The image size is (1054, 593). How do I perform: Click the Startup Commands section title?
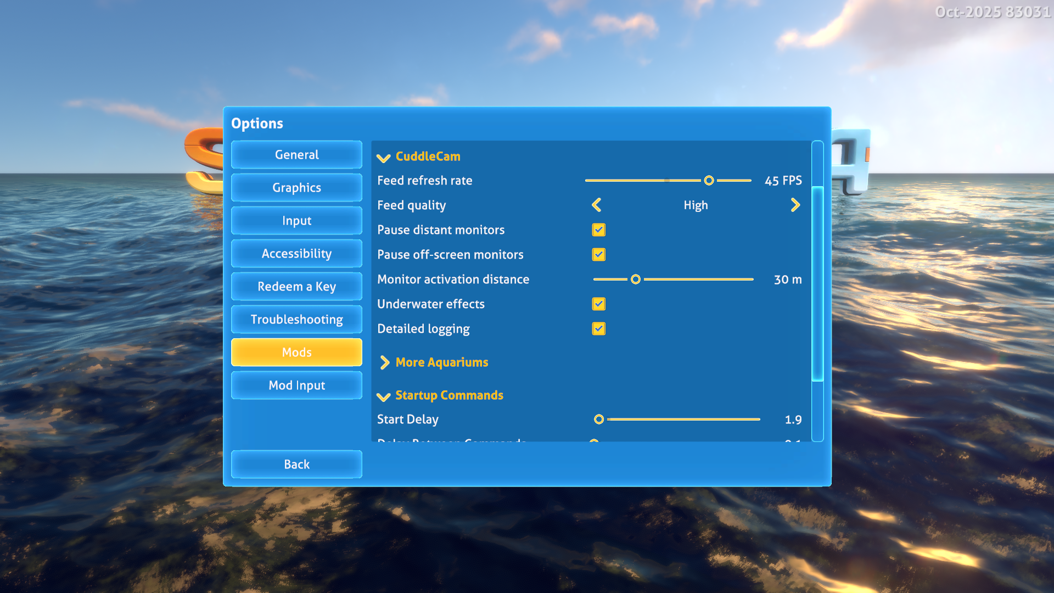pyautogui.click(x=449, y=395)
